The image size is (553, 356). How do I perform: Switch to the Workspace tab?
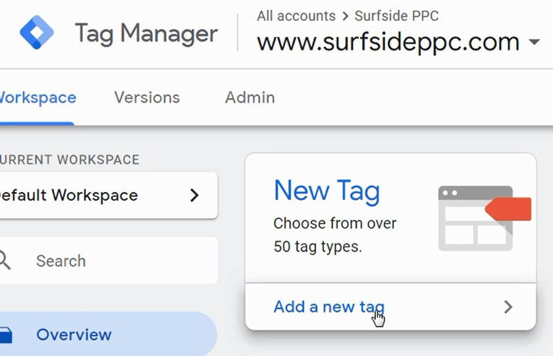point(36,97)
